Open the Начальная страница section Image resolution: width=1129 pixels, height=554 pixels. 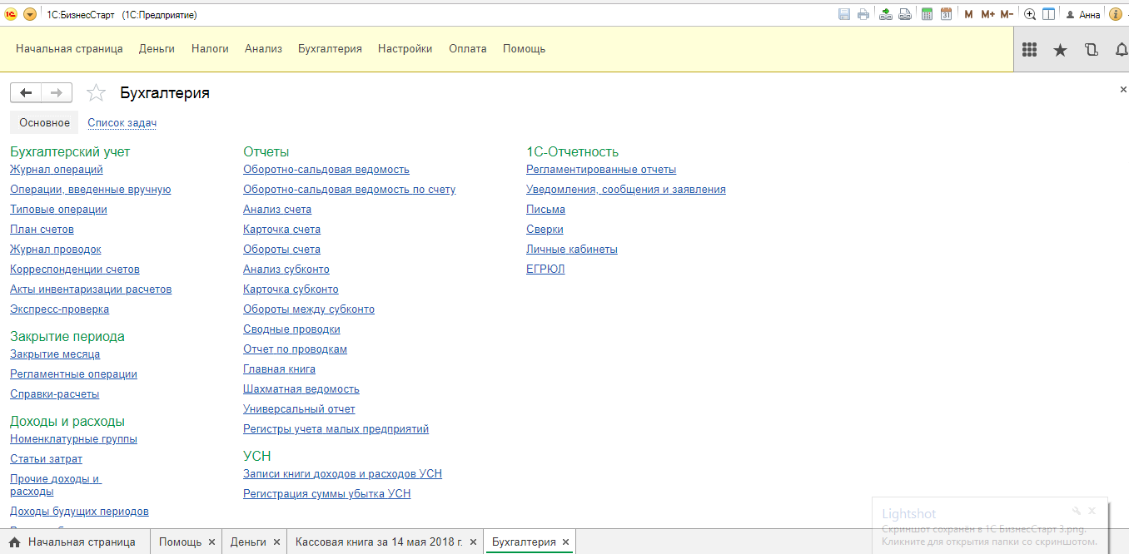69,48
